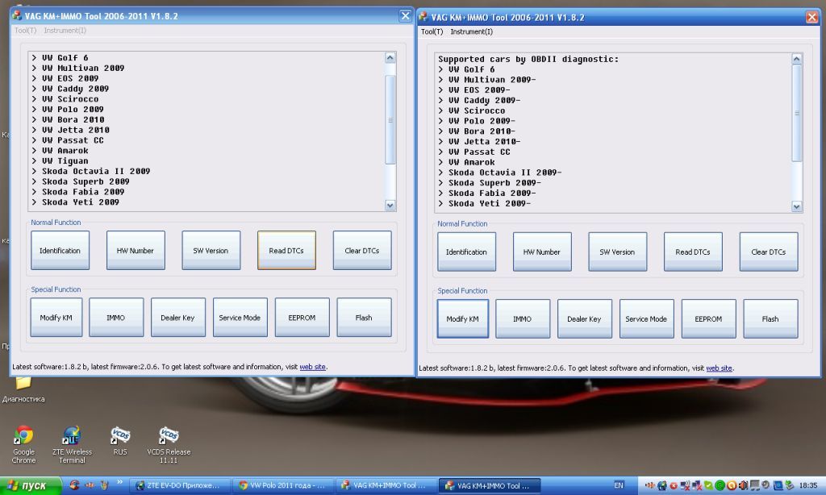
Task: Click scroll-up arrow in right window list
Action: tap(796, 59)
